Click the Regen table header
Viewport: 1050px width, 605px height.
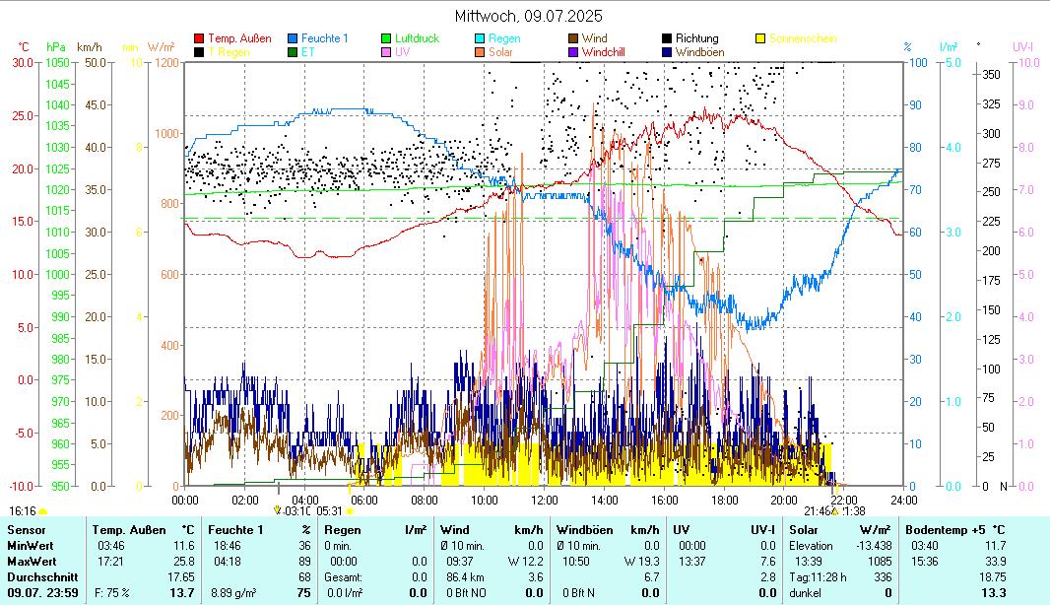[341, 530]
